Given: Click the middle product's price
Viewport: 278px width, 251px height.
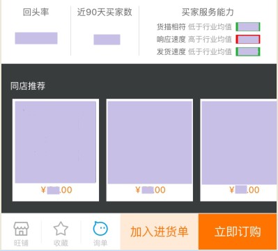Looking at the screenshot, I should pos(150,190).
